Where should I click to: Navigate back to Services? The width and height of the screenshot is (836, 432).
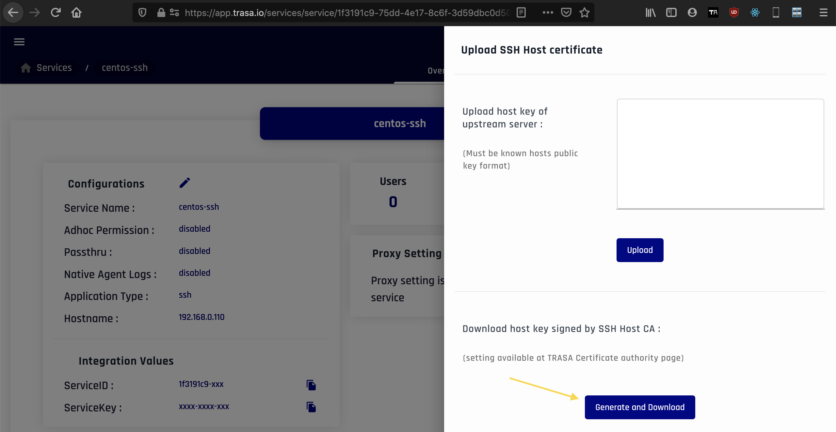(54, 68)
